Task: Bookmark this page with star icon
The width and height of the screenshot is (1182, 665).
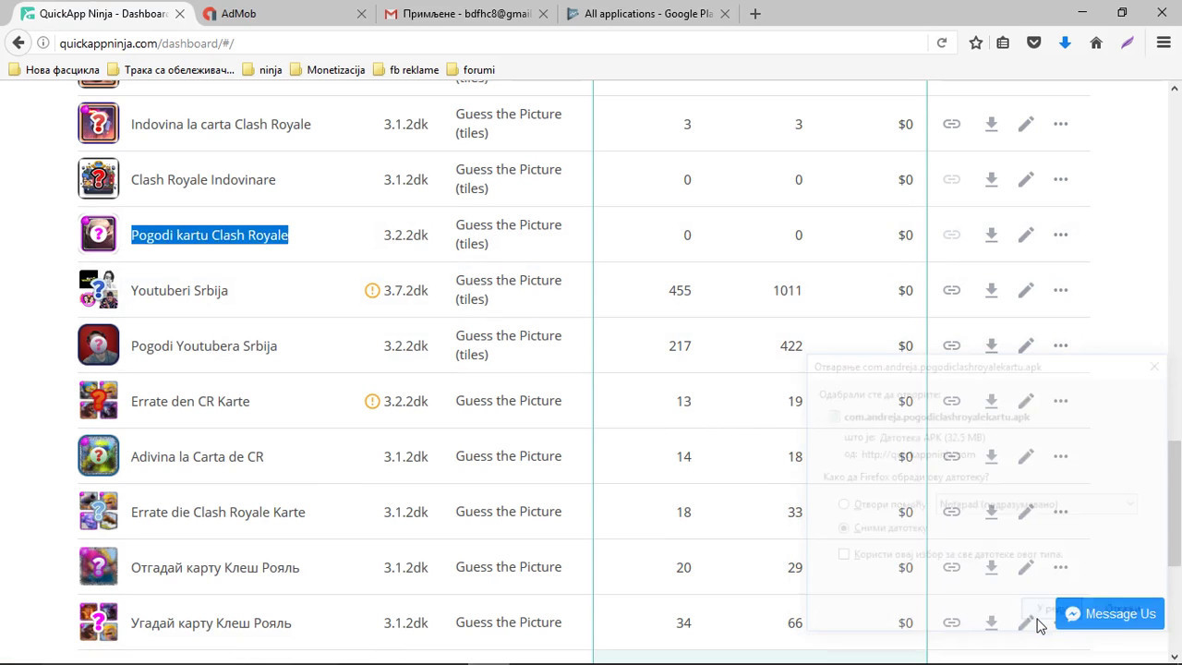Action: 976,43
